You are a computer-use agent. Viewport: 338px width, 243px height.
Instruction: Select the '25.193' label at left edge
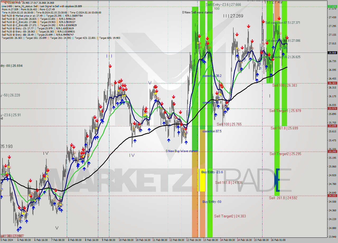pyautogui.click(x=6, y=146)
